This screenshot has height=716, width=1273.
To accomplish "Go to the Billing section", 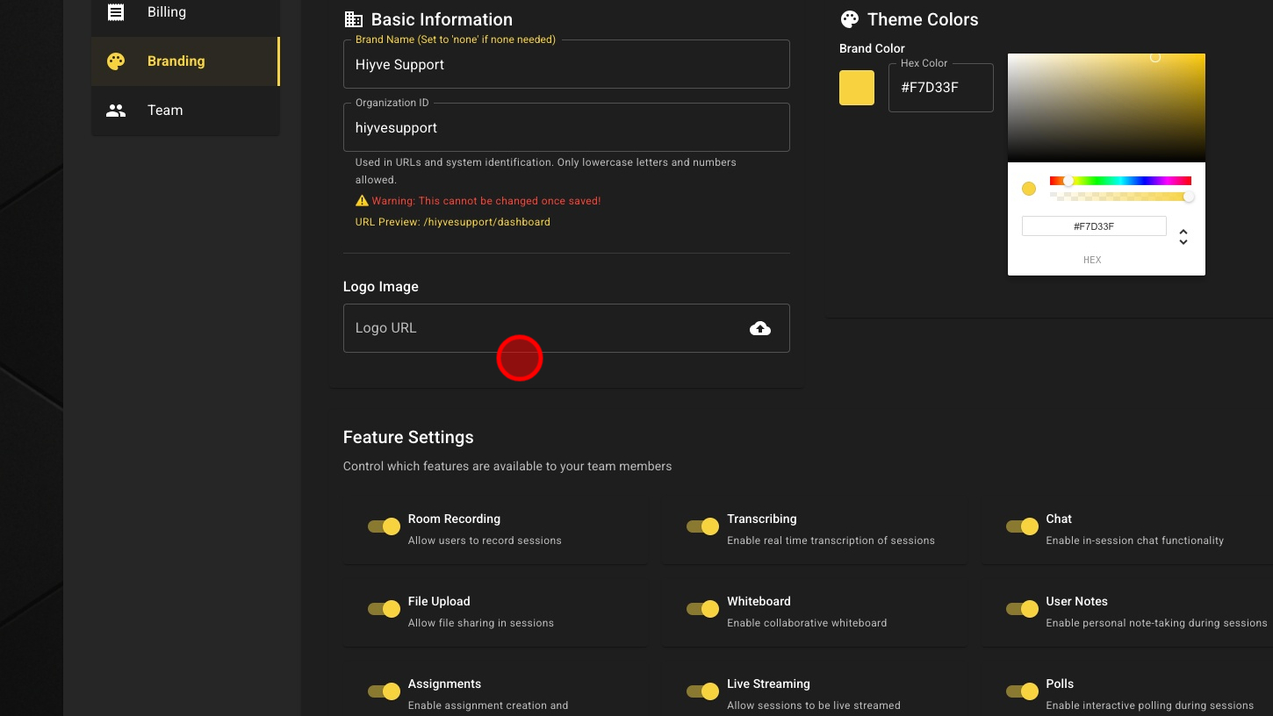I will (167, 12).
